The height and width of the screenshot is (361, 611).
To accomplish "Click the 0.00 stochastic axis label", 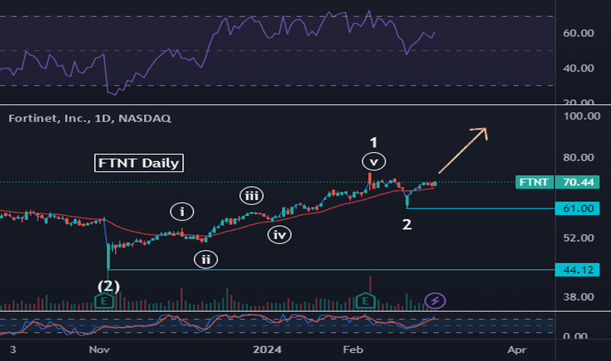I will coord(575,336).
